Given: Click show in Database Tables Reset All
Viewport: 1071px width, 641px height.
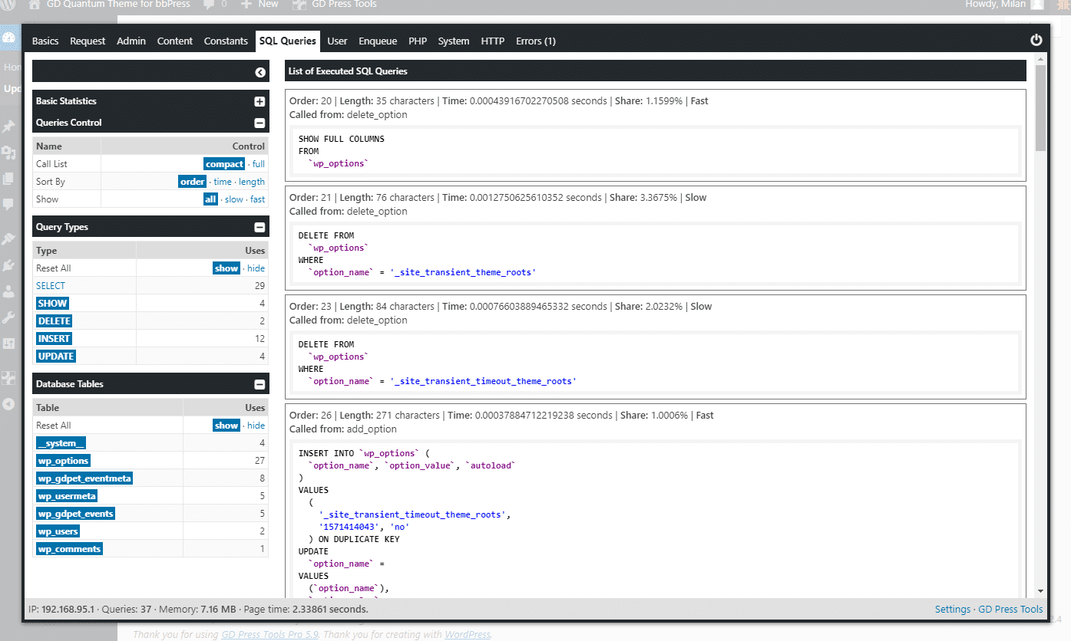Looking at the screenshot, I should pos(226,426).
